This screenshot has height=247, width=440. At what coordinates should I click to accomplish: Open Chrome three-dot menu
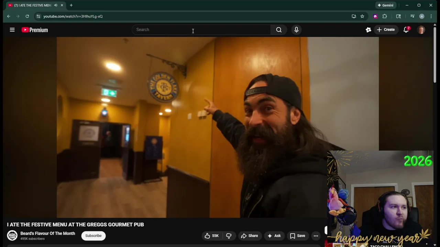(x=431, y=16)
